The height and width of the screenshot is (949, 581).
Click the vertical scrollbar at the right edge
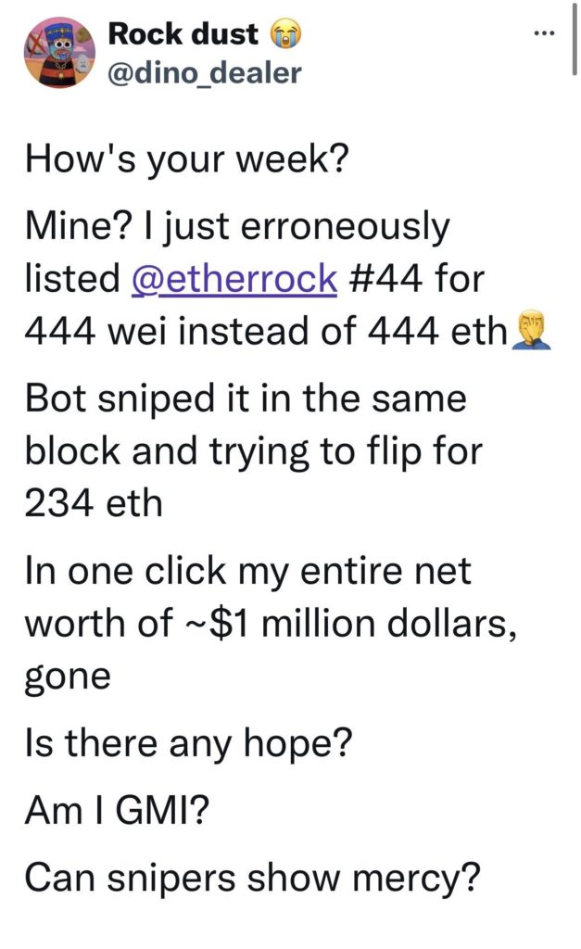coord(574,39)
